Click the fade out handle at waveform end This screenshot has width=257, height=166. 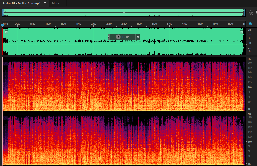(x=242, y=32)
